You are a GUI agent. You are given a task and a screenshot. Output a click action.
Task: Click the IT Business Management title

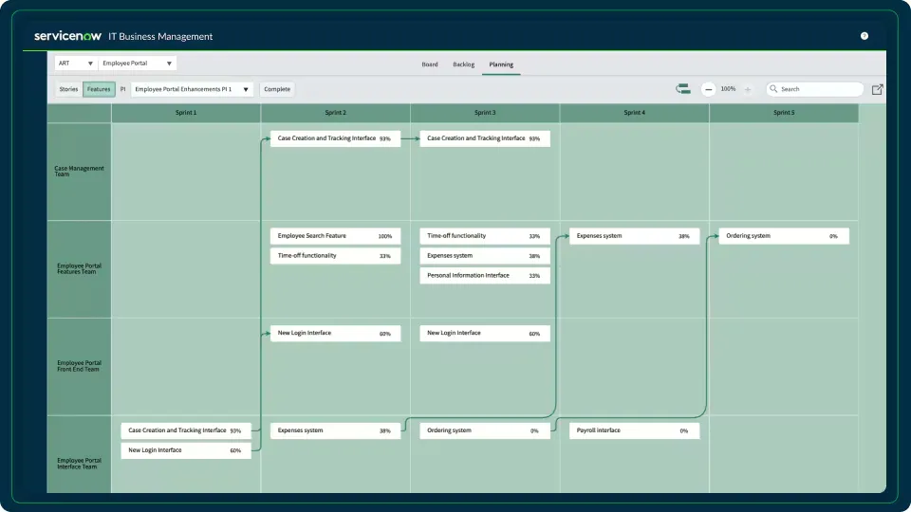[x=160, y=37]
